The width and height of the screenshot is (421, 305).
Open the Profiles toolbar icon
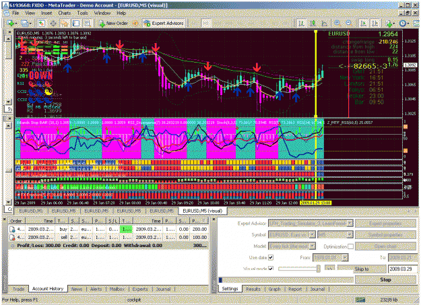(24, 24)
